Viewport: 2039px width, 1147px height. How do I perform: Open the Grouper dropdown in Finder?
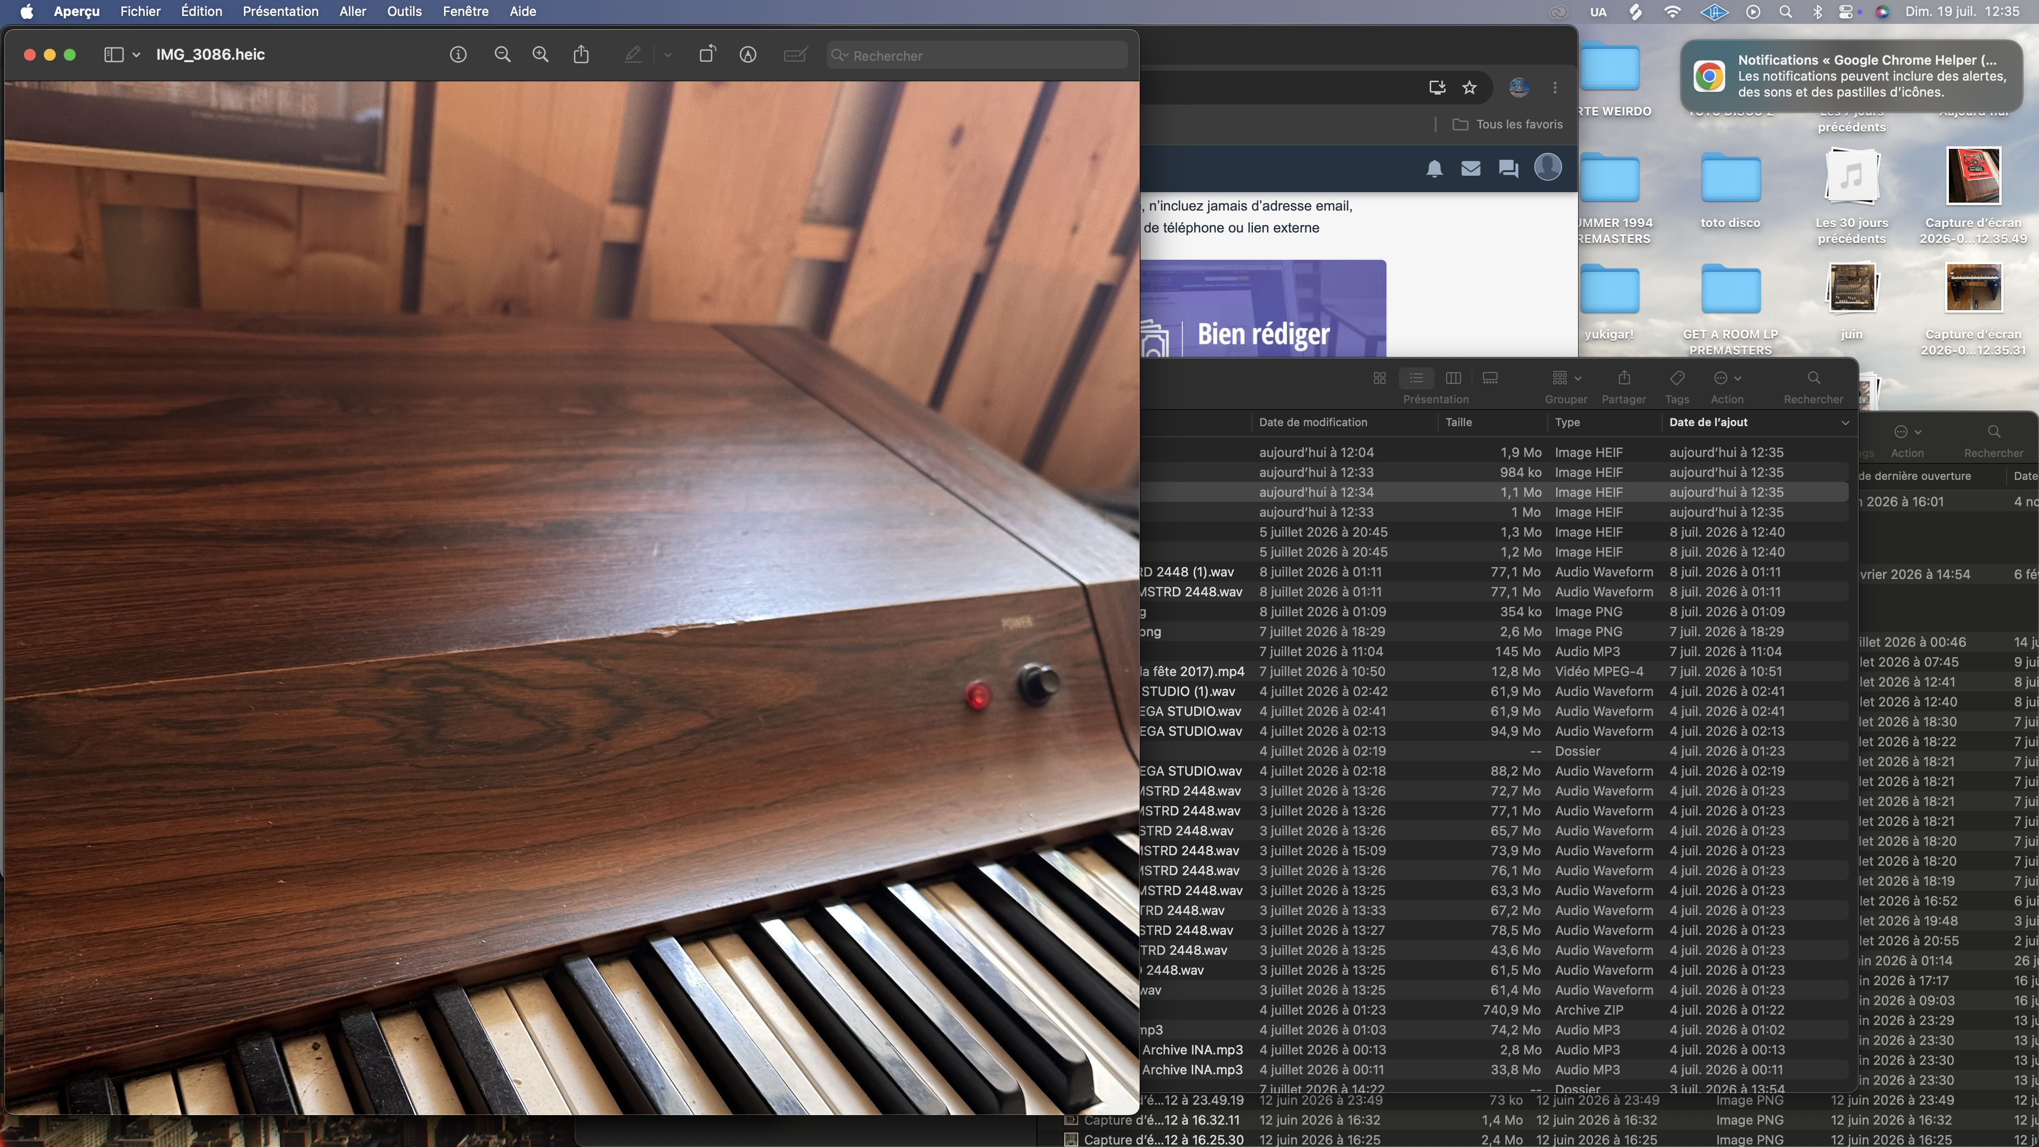click(1567, 378)
